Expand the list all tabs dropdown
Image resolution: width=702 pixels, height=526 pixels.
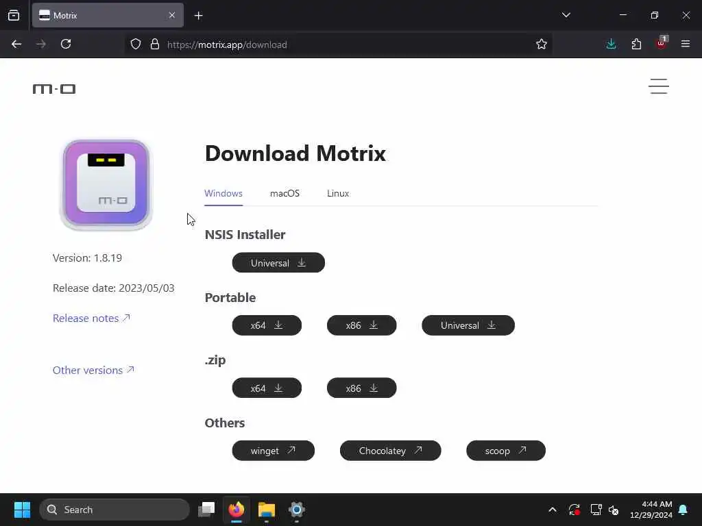[x=566, y=15]
